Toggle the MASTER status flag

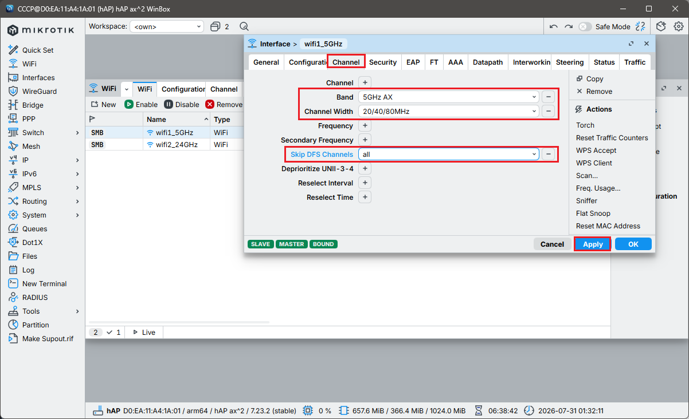click(292, 244)
